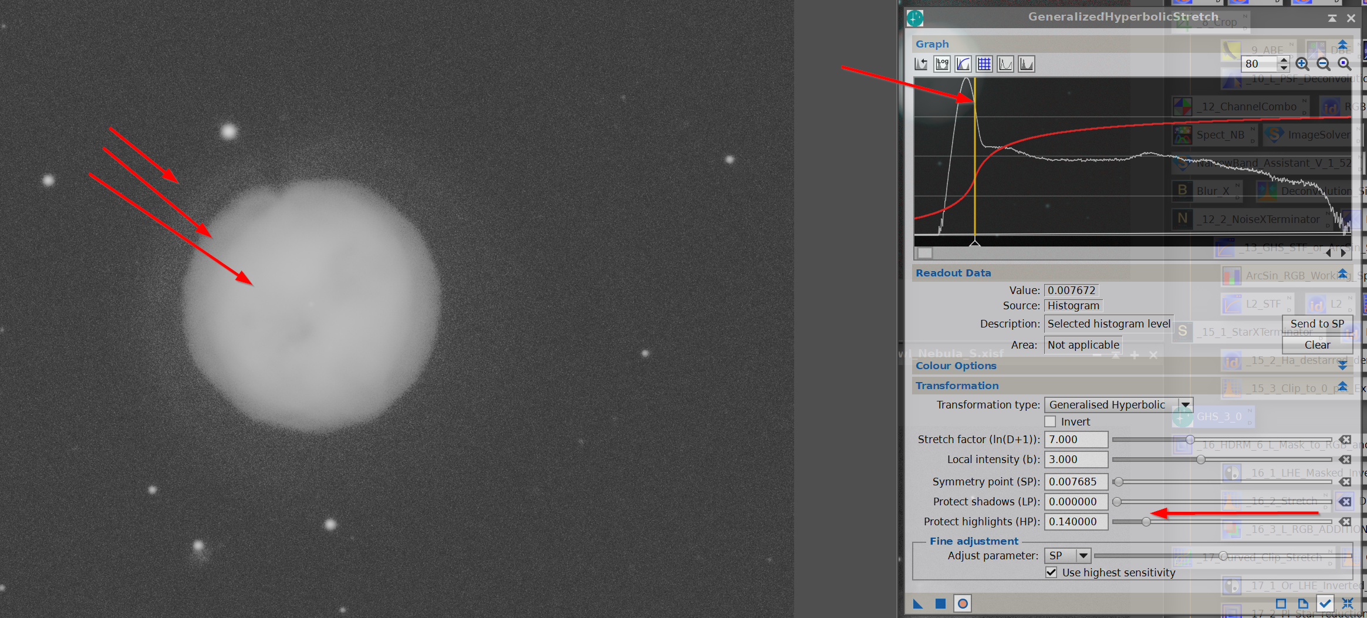The image size is (1367, 618).
Task: Zoom in on the histogram graph
Action: [1302, 64]
